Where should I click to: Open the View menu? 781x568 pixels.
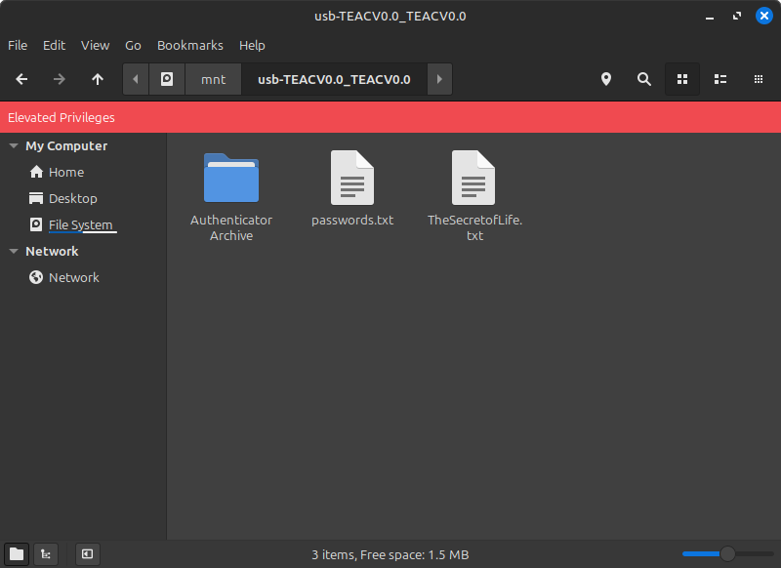pyautogui.click(x=95, y=45)
